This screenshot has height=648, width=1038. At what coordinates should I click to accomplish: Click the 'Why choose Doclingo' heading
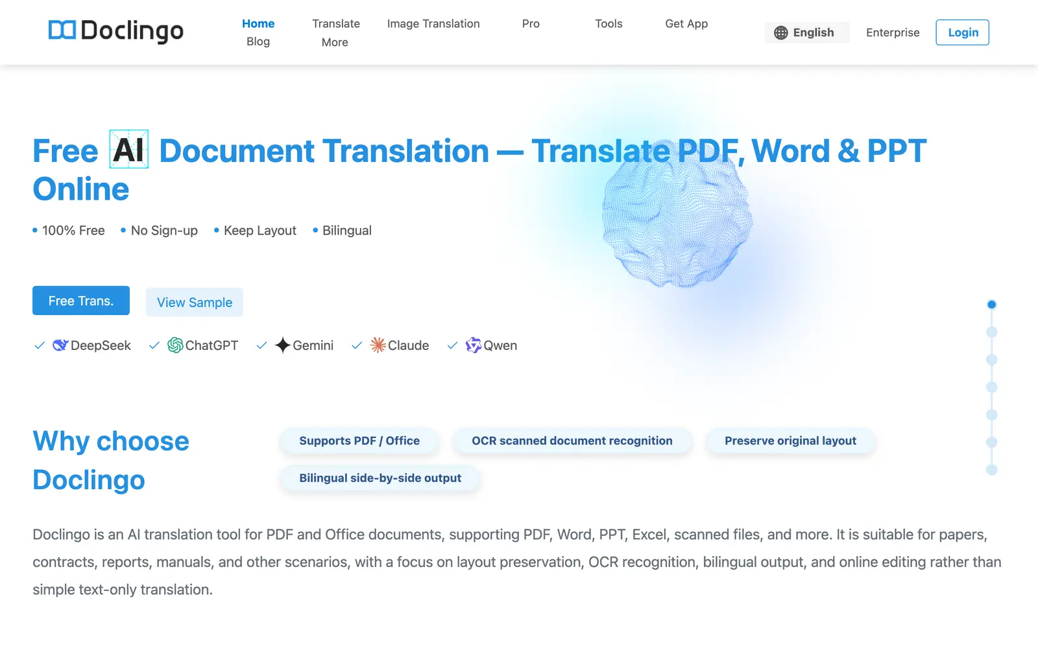(111, 461)
